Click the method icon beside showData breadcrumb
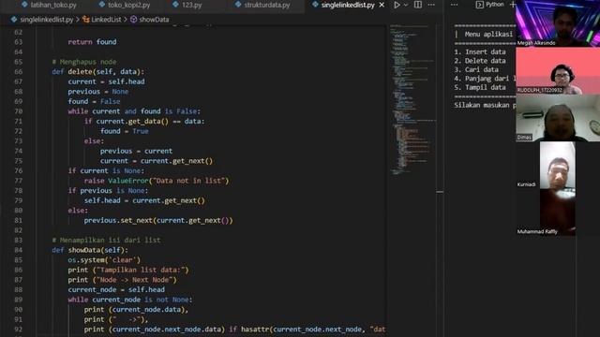600x337 pixels. [x=133, y=19]
